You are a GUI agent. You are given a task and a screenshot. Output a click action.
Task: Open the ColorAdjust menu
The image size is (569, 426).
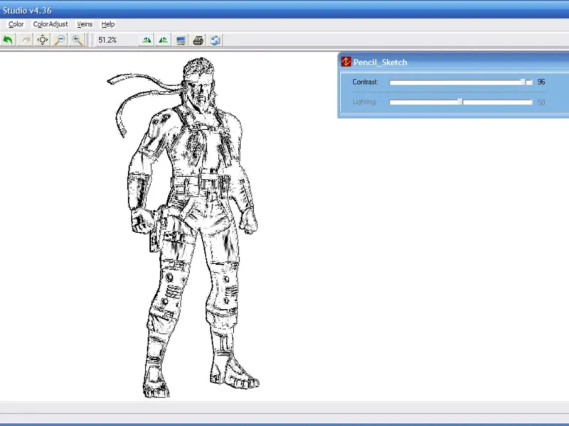tap(50, 24)
